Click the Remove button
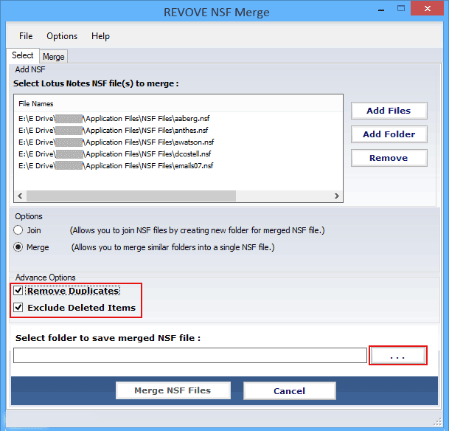The height and width of the screenshot is (431, 449). click(x=389, y=158)
